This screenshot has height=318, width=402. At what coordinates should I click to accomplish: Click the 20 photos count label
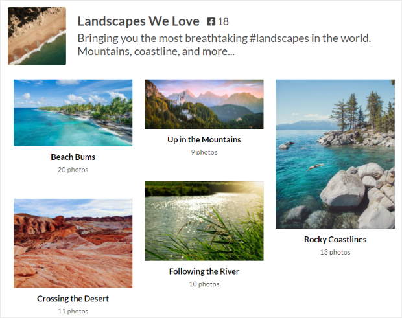[x=73, y=170]
